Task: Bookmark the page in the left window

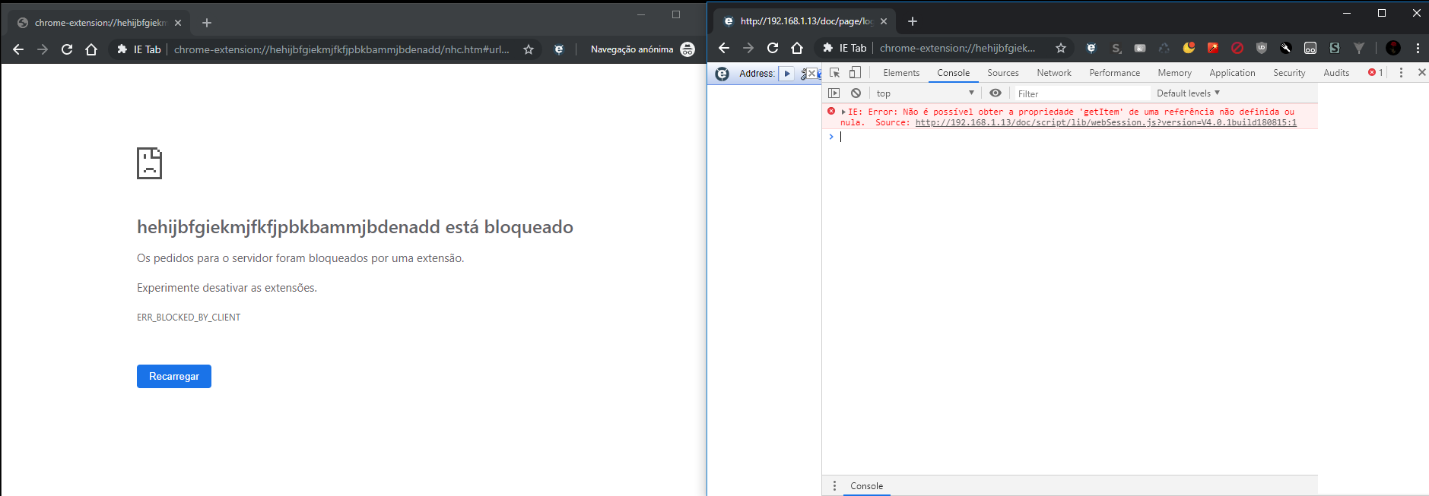Action: click(x=529, y=49)
